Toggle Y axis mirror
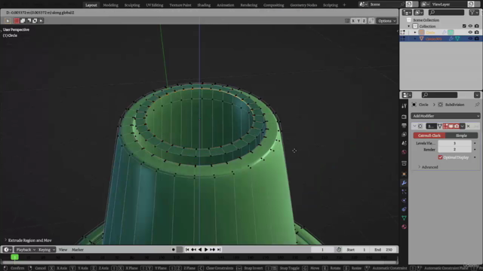The width and height of the screenshot is (483, 271). tap(358, 20)
